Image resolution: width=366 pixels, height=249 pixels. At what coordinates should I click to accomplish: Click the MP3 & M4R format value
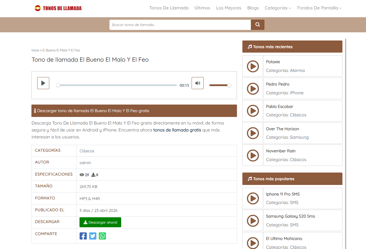(x=90, y=199)
